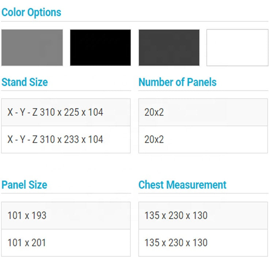Image resolution: width=274 pixels, height=274 pixels.
Task: Choose the black color swatch
Action: [x=100, y=47]
